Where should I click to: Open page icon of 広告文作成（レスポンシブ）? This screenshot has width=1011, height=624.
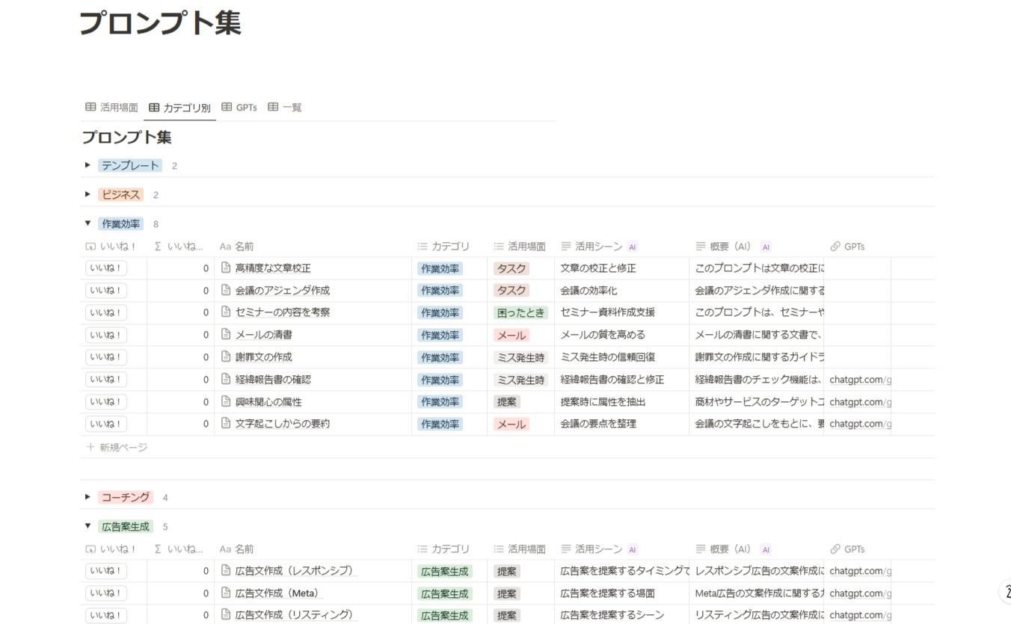pyautogui.click(x=226, y=570)
